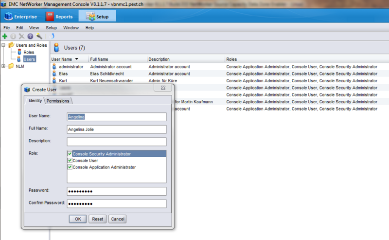
Task: Uncheck Console Security Administrator role
Action: (70, 154)
